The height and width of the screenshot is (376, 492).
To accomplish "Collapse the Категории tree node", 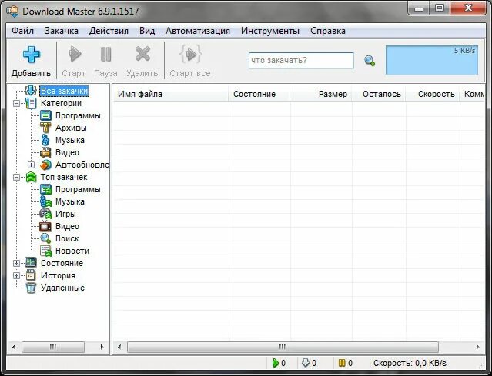I will click(x=17, y=103).
